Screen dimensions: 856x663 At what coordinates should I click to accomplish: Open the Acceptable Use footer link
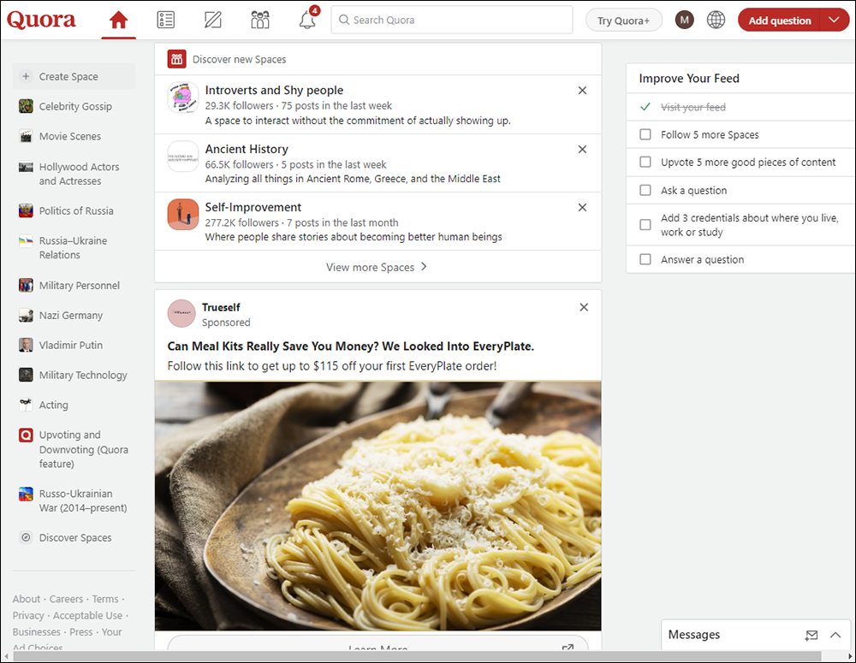click(87, 615)
